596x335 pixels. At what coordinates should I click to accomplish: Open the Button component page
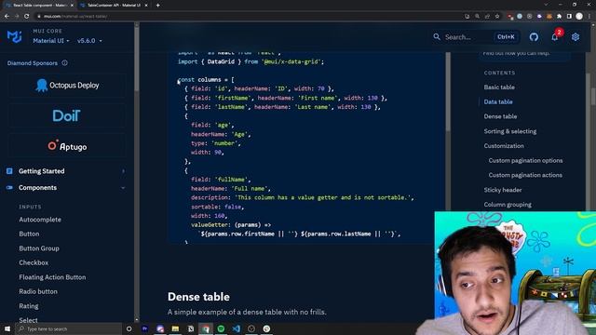(x=29, y=234)
